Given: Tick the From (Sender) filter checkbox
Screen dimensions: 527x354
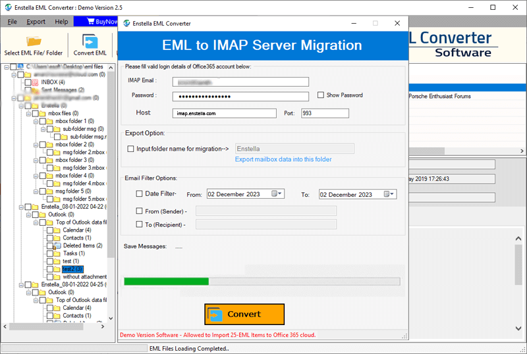Looking at the screenshot, I should click(x=139, y=211).
